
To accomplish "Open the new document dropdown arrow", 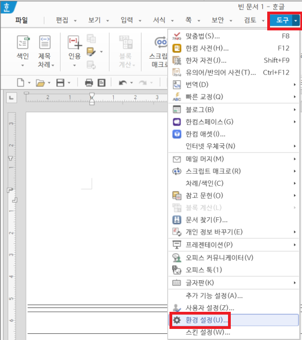I will click(x=29, y=83).
